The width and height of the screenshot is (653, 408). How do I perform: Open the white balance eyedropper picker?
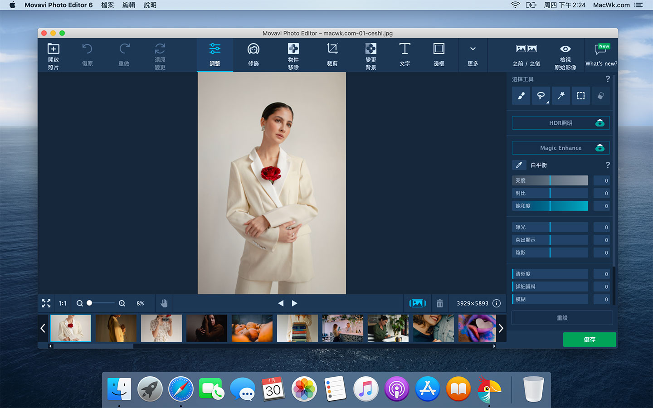click(x=519, y=165)
